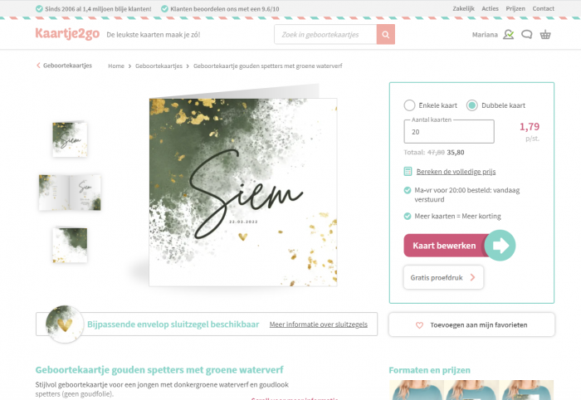
Task: Open the Mariana account icon
Action: [x=508, y=35]
